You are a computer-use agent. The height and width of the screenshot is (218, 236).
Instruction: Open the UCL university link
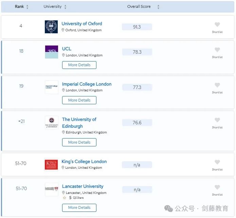coord(67,49)
